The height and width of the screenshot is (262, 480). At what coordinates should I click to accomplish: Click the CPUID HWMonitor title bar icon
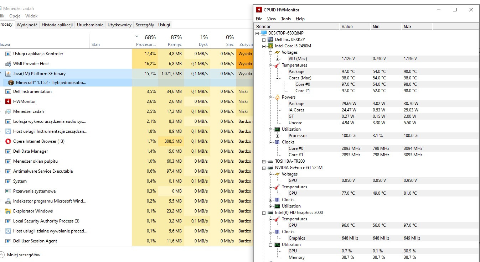(x=259, y=10)
